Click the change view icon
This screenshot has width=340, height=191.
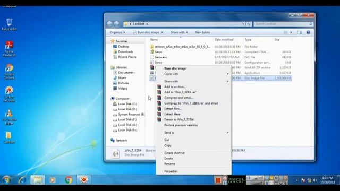point(286,32)
